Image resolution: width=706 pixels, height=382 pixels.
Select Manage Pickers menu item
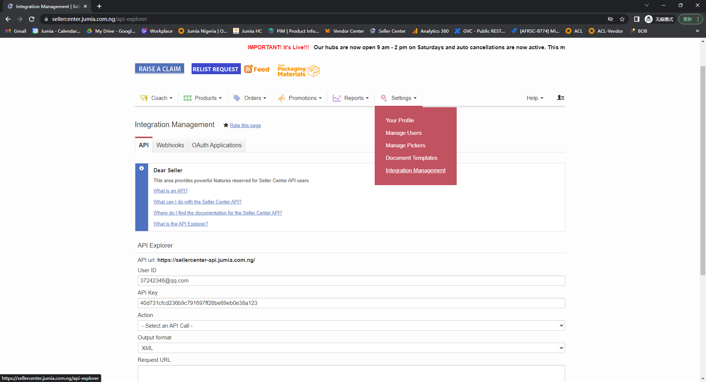click(x=405, y=145)
